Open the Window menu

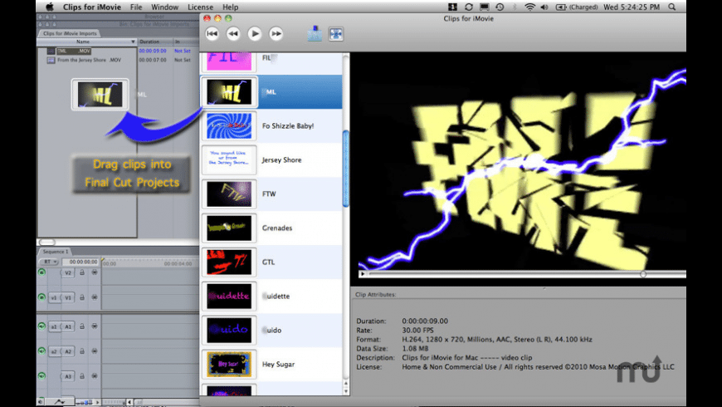(164, 7)
